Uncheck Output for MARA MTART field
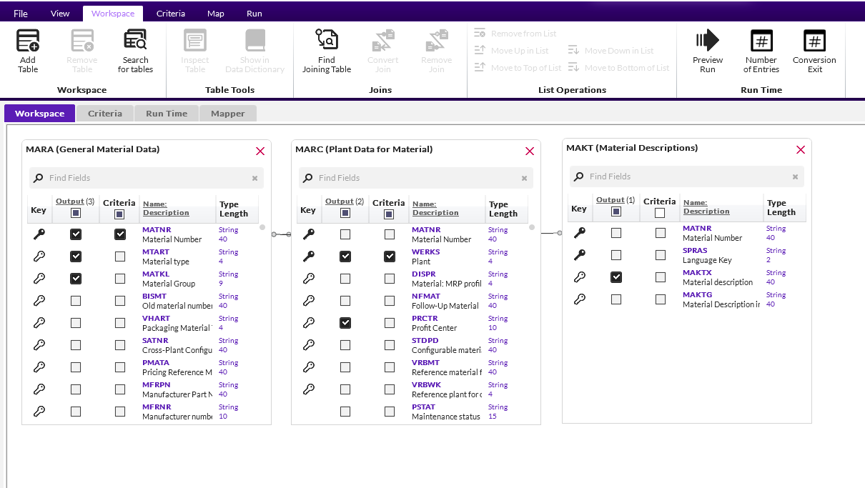The height and width of the screenshot is (488, 865). 76,257
